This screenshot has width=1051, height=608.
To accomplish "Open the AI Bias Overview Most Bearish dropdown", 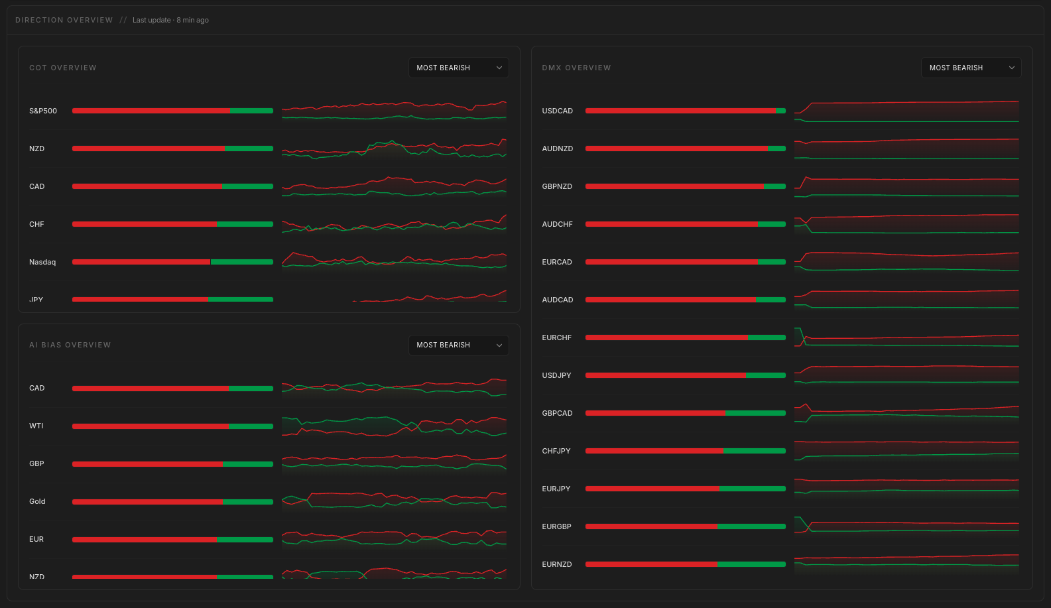I will (x=458, y=345).
